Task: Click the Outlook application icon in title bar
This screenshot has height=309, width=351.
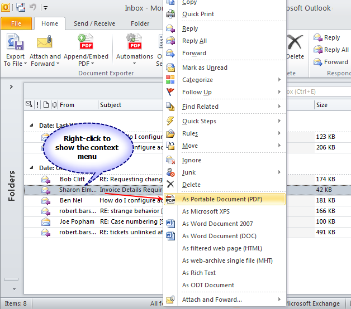Action: point(6,8)
